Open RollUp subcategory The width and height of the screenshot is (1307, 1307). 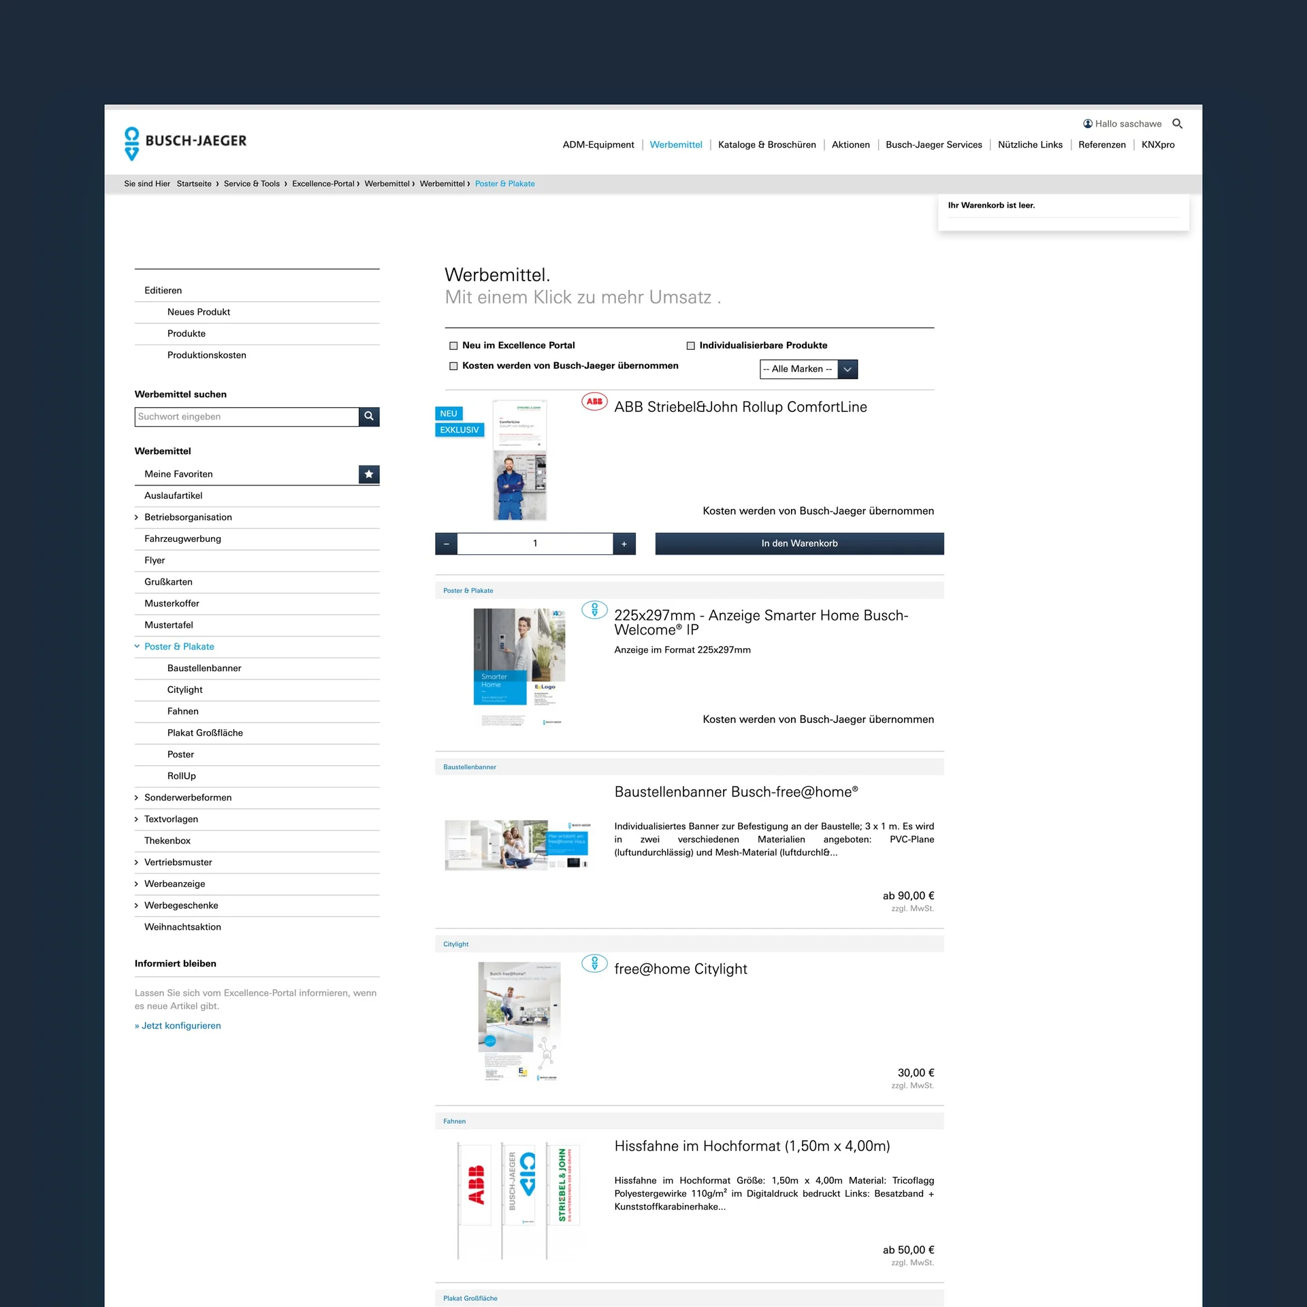click(x=182, y=777)
